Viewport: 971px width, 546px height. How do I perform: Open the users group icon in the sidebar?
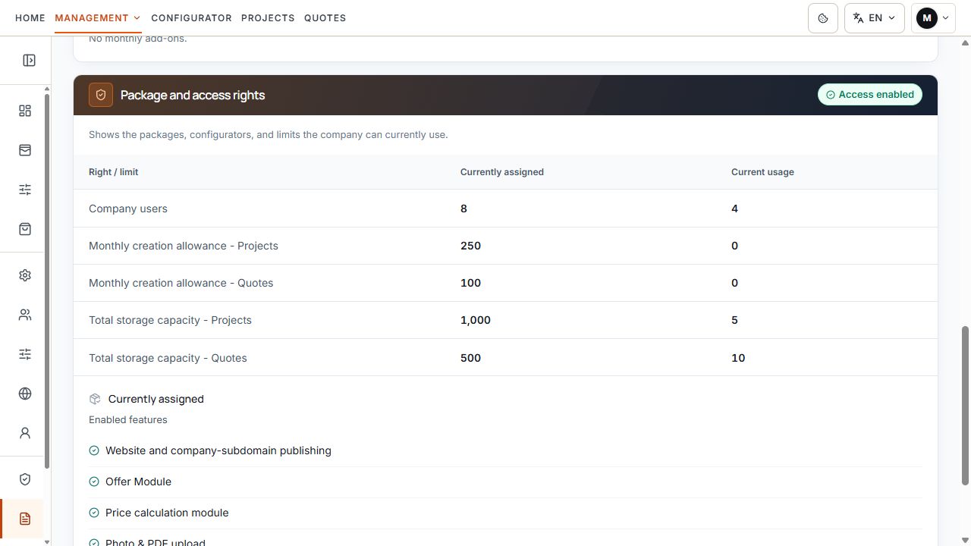(25, 315)
